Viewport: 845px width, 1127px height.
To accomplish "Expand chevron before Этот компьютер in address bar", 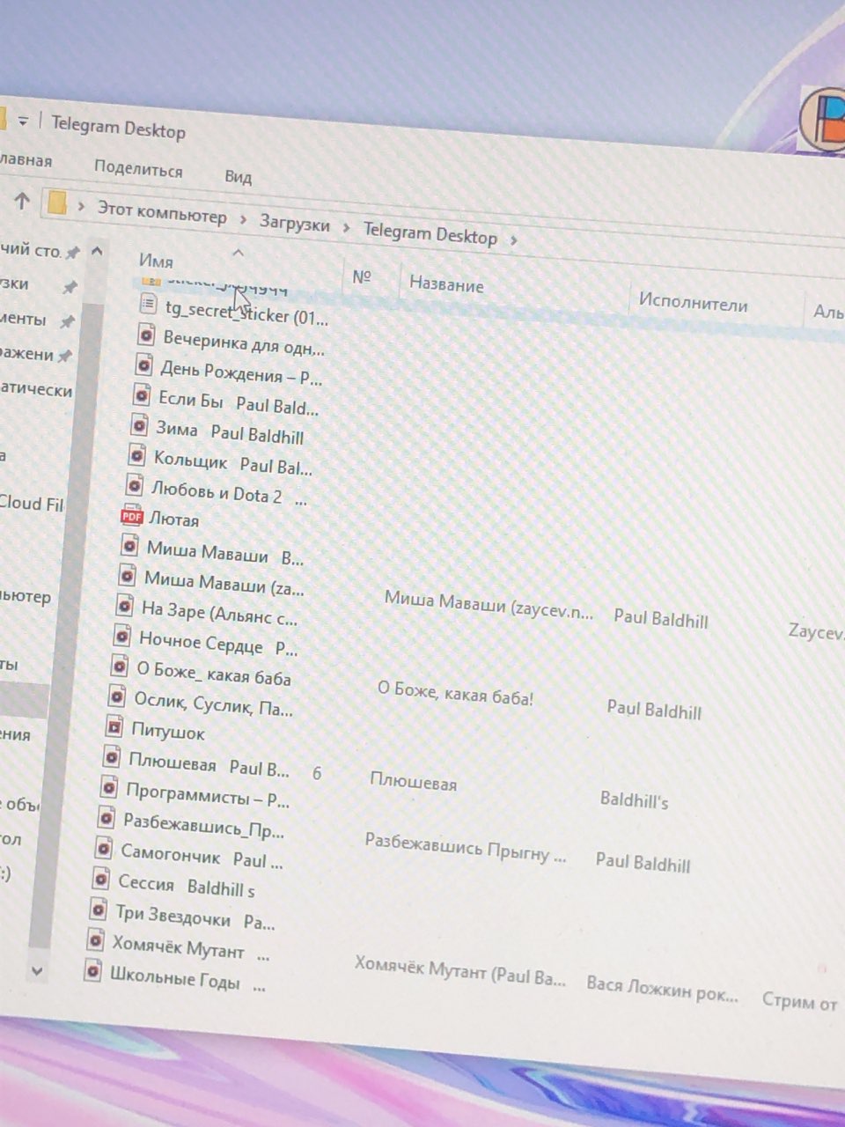I will pyautogui.click(x=81, y=206).
